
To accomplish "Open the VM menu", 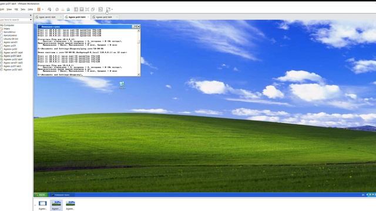I will tap(16, 9).
